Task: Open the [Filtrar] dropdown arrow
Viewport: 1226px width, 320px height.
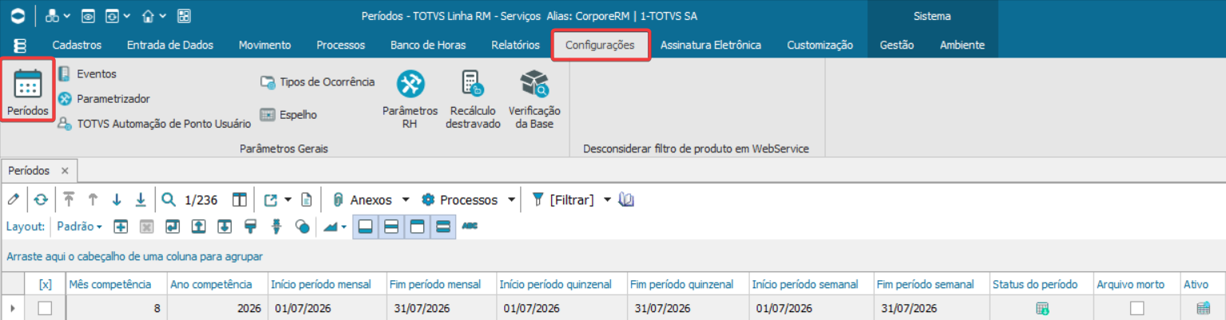Action: point(607,200)
